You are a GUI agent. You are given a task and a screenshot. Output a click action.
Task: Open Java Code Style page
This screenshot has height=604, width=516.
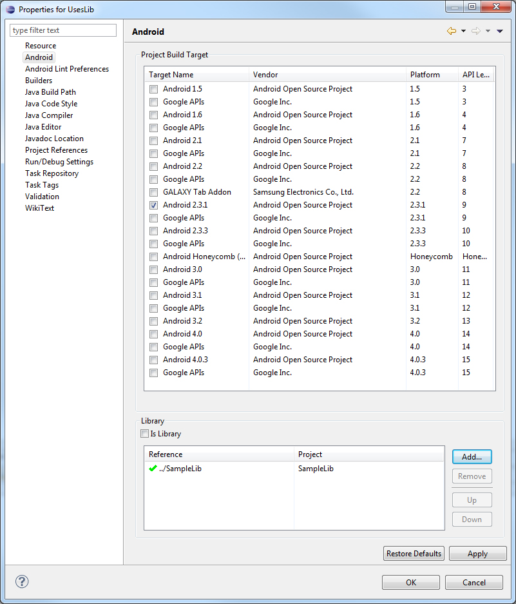[52, 104]
